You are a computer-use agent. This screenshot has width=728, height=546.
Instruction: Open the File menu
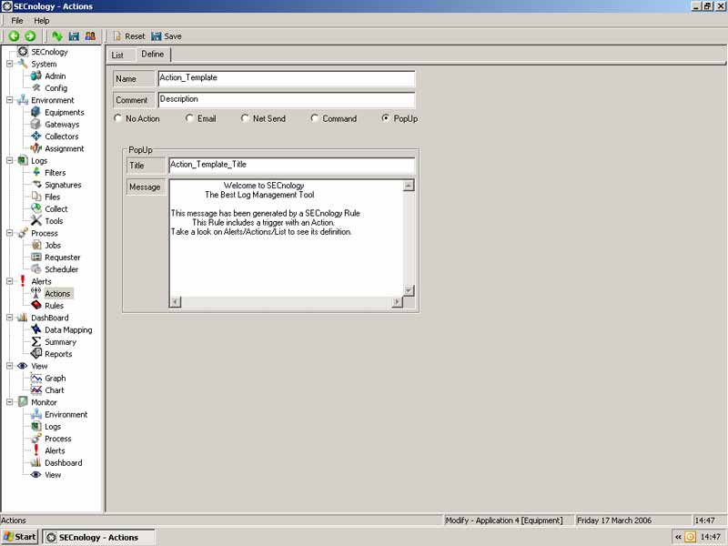coord(17,20)
